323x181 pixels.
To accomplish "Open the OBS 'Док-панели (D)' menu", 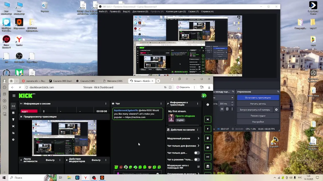I will tap(140, 12).
